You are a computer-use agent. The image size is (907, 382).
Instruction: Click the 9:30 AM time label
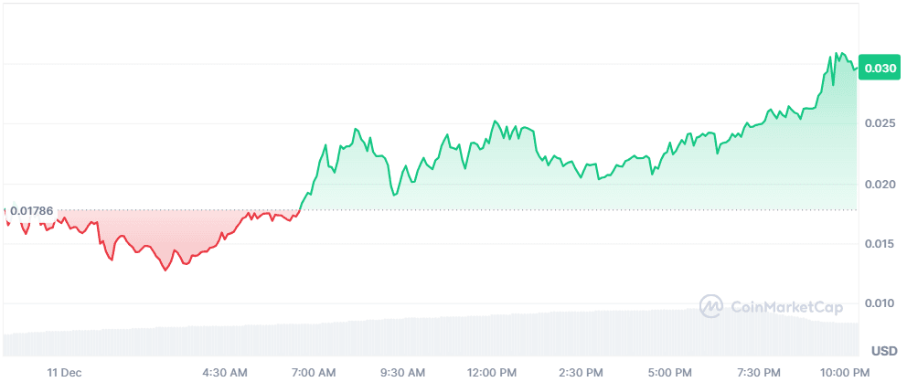[x=402, y=372]
